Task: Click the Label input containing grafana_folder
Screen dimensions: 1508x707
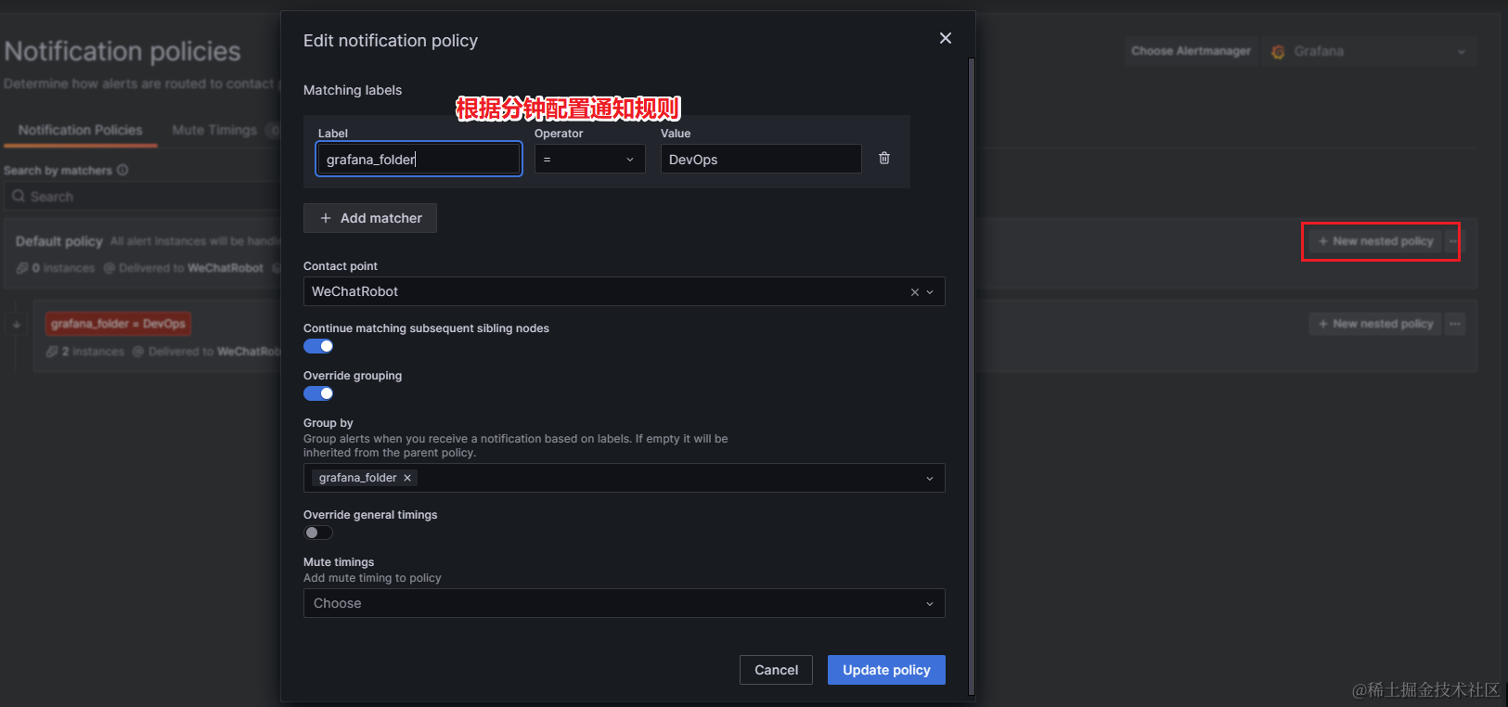Action: click(x=419, y=159)
